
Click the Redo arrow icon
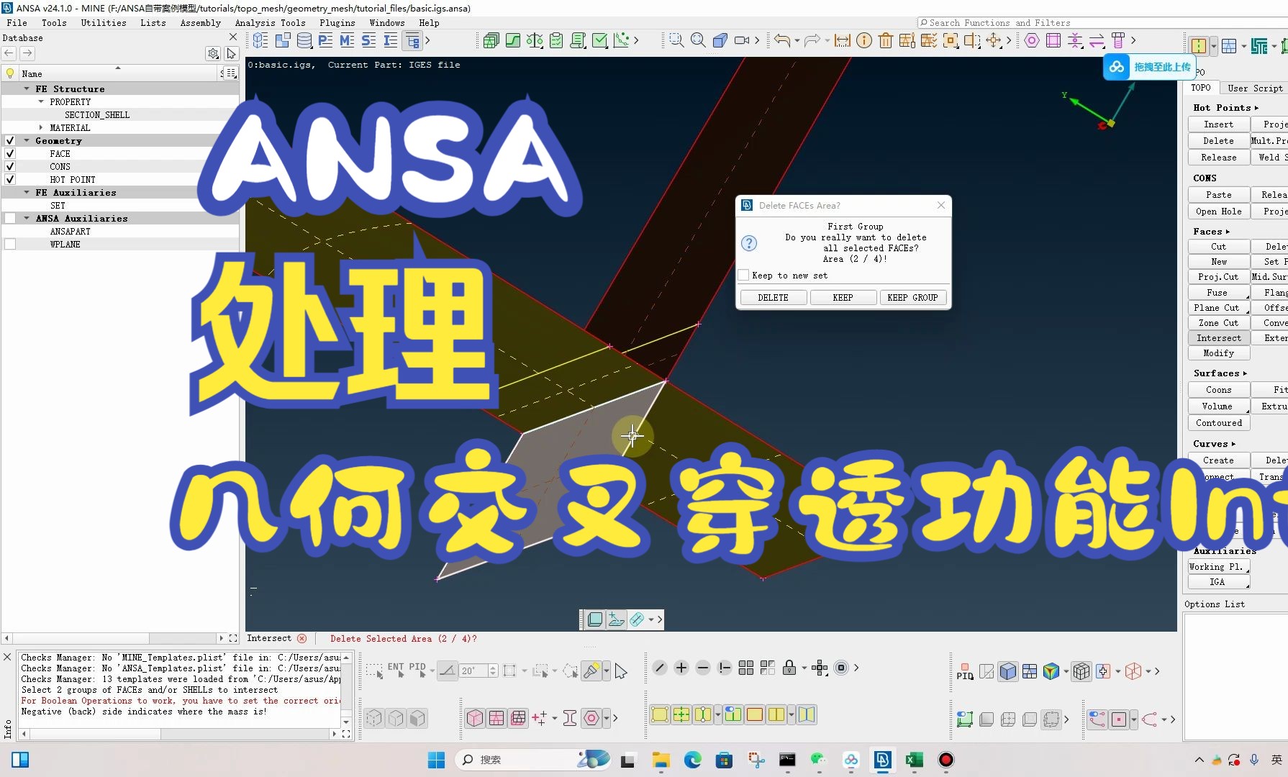tap(812, 40)
